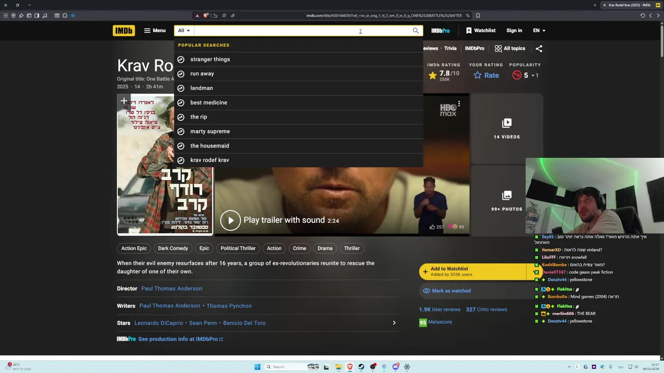The width and height of the screenshot is (664, 373).
Task: Click Add to Watchlist button
Action: coord(473,271)
